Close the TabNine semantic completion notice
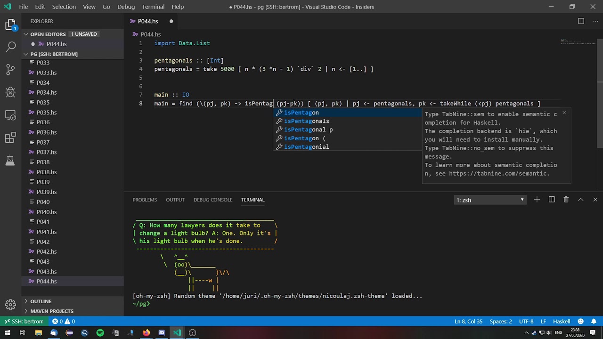 [564, 113]
